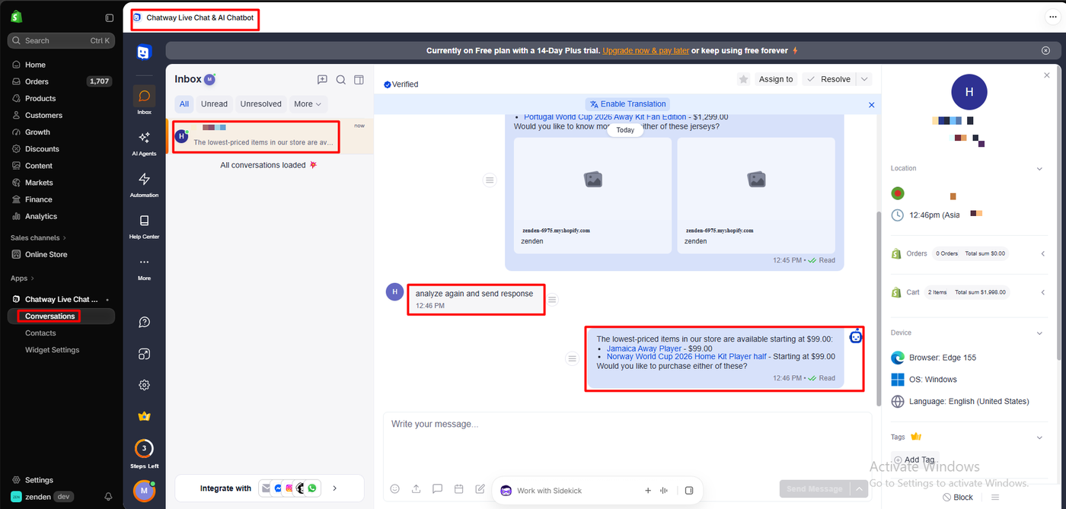Focus the 'Write your message' input
The image size is (1066, 509).
point(627,444)
